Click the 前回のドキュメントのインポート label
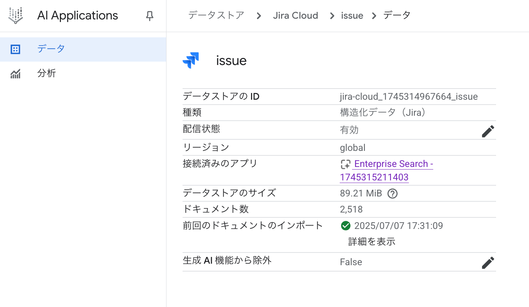Image resolution: width=529 pixels, height=307 pixels. pyautogui.click(x=253, y=225)
